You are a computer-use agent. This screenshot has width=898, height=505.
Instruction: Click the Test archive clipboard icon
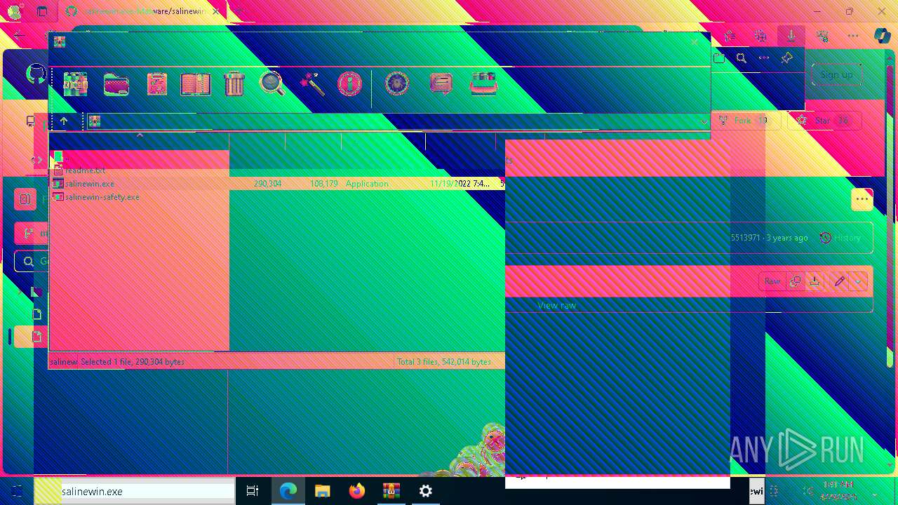[x=156, y=84]
